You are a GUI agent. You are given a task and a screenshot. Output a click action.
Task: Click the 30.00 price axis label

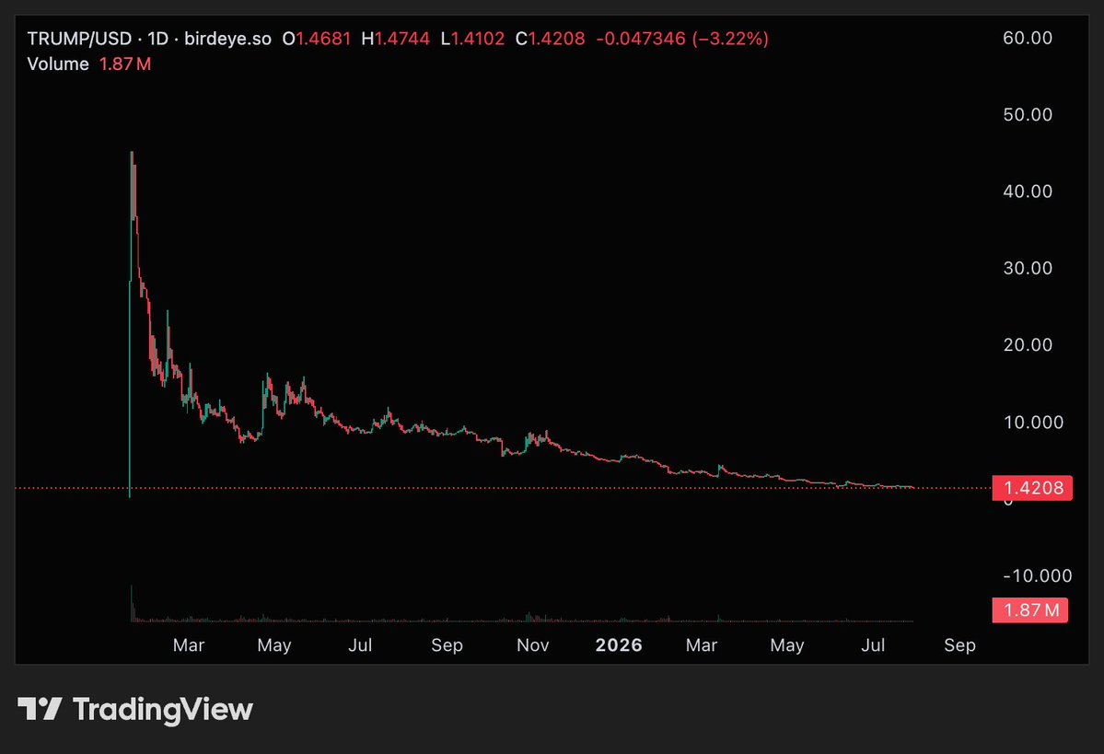(x=1028, y=268)
